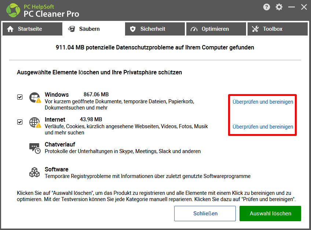311x230 pixels.
Task: Click the wrench icon on Toolbox tab
Action: (255, 29)
